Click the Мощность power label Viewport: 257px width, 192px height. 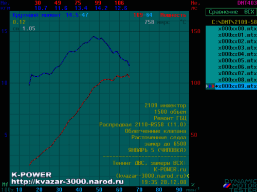(173, 15)
